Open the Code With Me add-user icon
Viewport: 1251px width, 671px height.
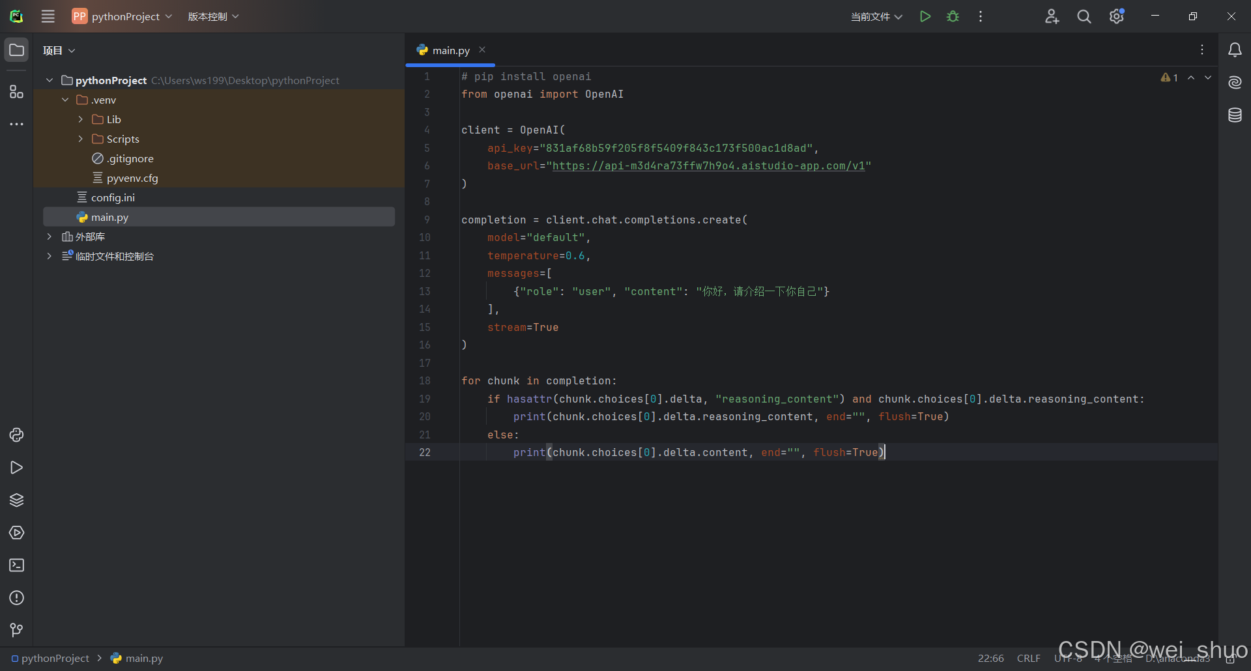[x=1052, y=16]
